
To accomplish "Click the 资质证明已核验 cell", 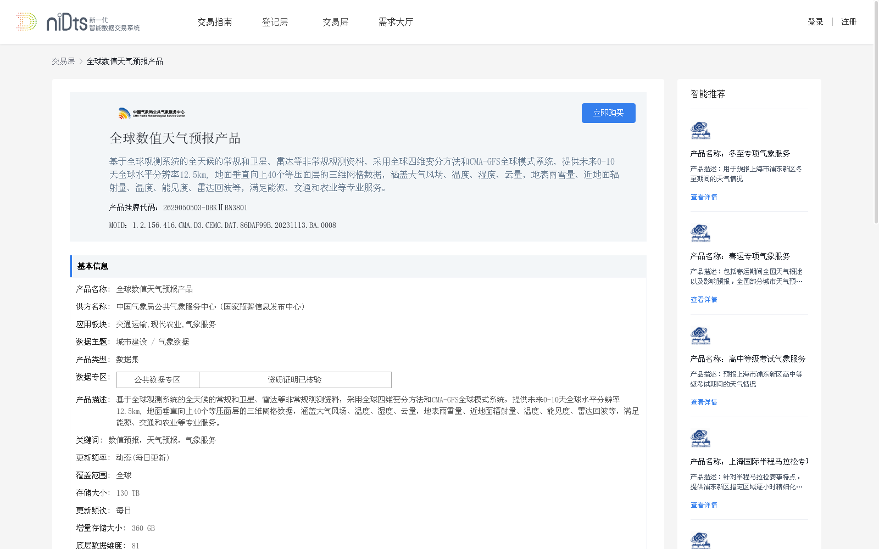I will (x=295, y=380).
